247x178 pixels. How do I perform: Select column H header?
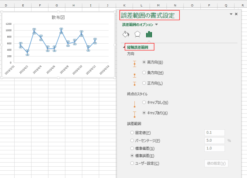(x=74, y=5)
